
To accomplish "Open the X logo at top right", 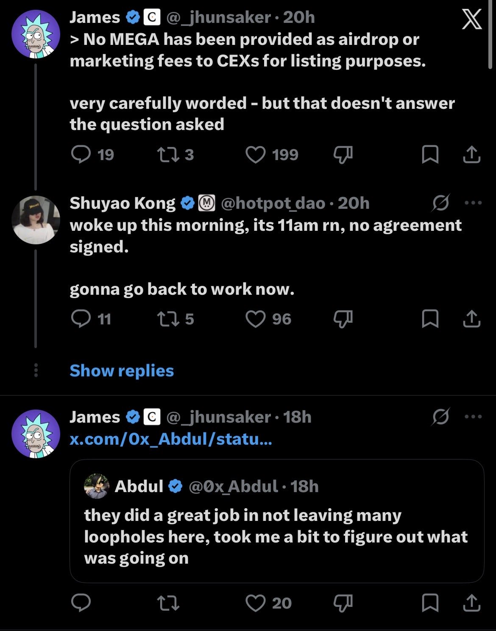I will pyautogui.click(x=471, y=19).
